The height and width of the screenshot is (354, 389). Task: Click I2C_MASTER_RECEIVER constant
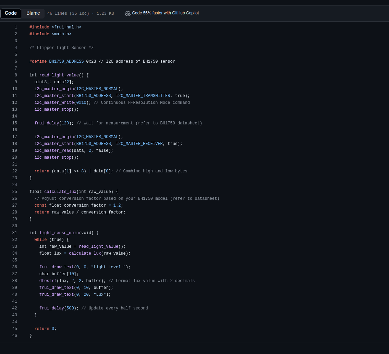click(x=139, y=144)
